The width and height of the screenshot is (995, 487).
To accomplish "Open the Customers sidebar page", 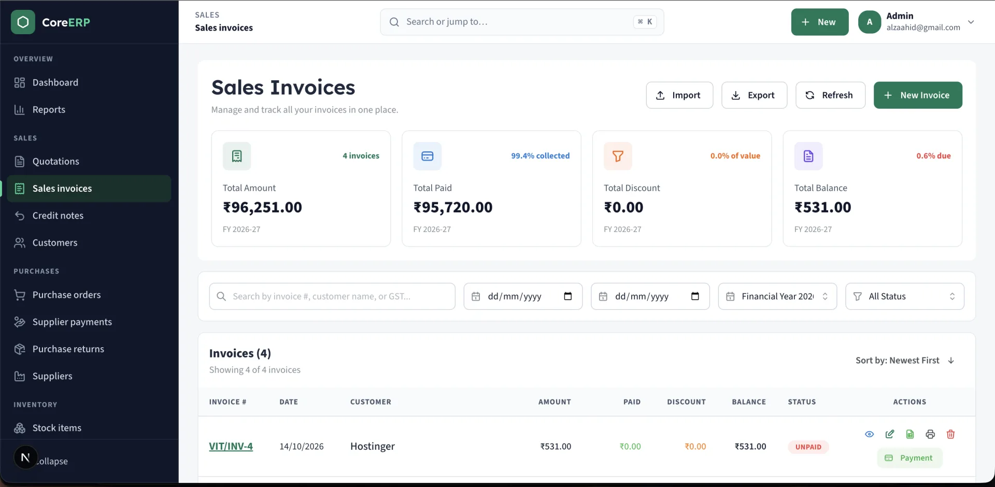I will tap(89, 242).
